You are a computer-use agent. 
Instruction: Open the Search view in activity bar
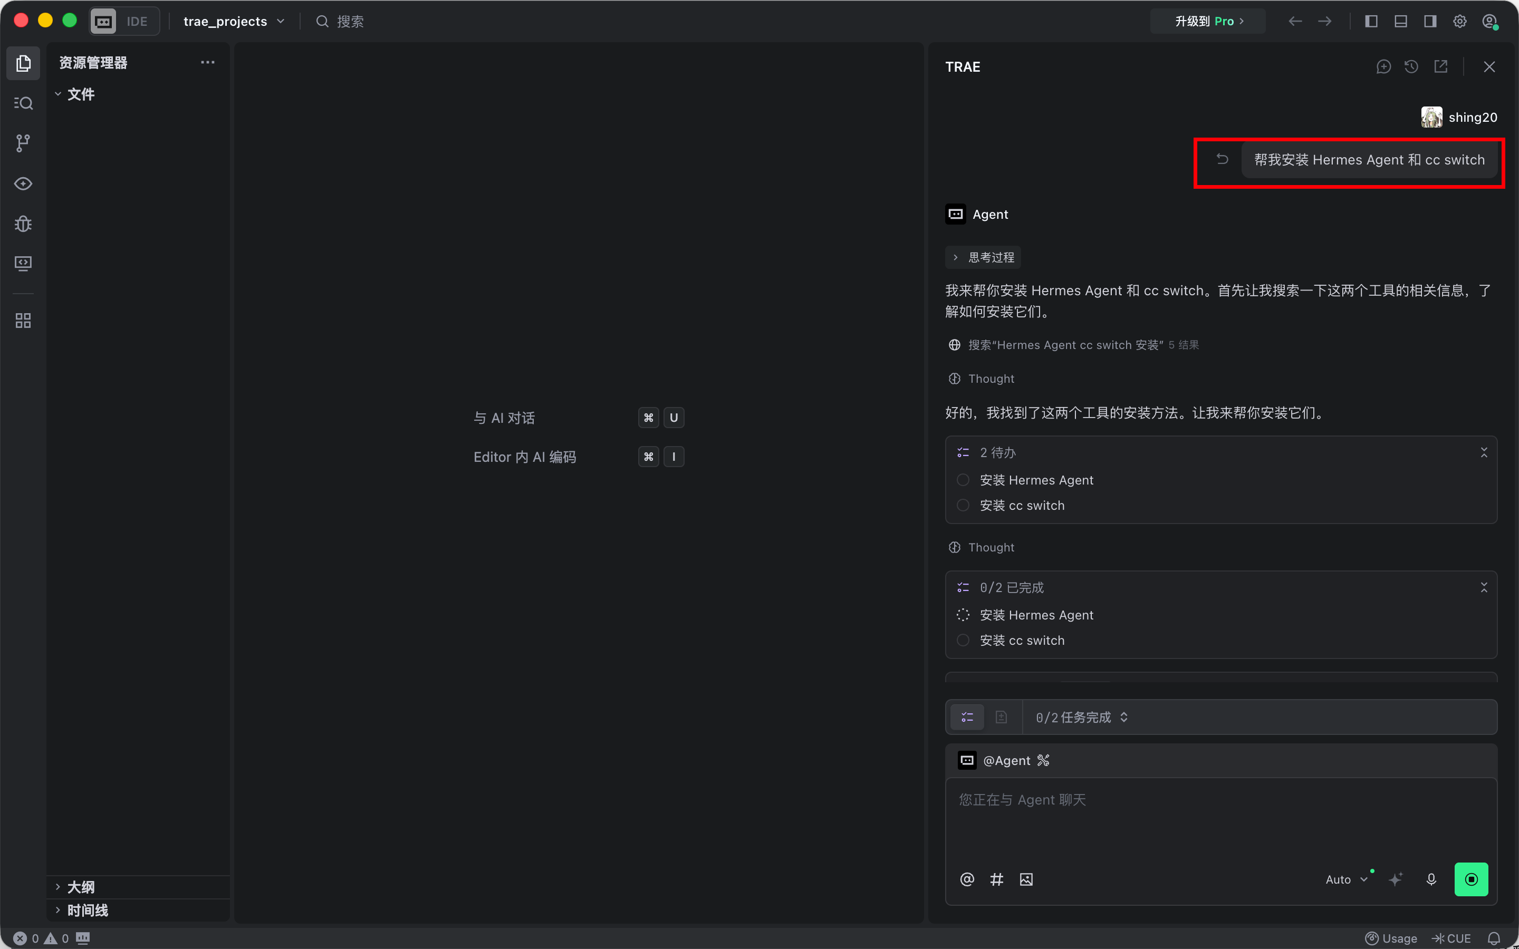click(23, 103)
